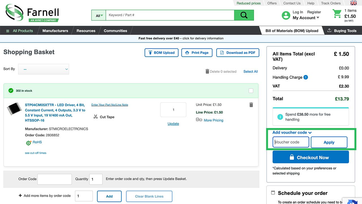Click the STP04CM05XTTR product title link
Screen dimensions: 362x204
coord(55,113)
